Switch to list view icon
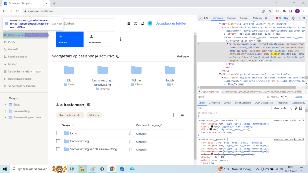This screenshot has width=308, height=173. 182,115
